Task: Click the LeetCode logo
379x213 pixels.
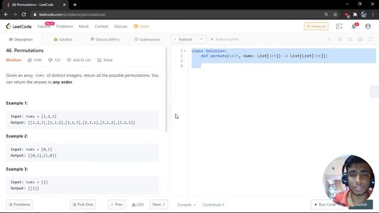Action: pyautogui.click(x=18, y=26)
